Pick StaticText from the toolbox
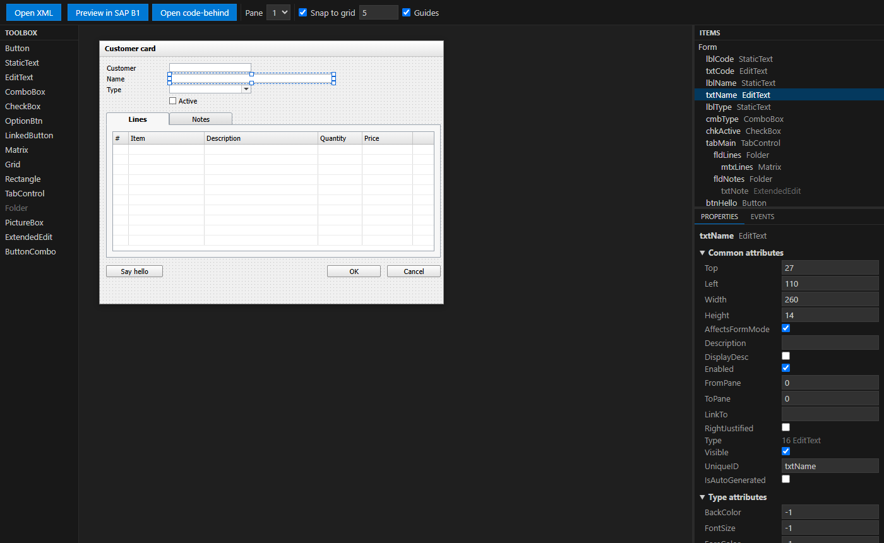884x543 pixels. (39, 63)
